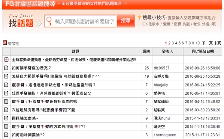Image resolution: width=224 pixels, height=139 pixels.
Task: Click the double chevron after 找話題
Action: tap(38, 23)
